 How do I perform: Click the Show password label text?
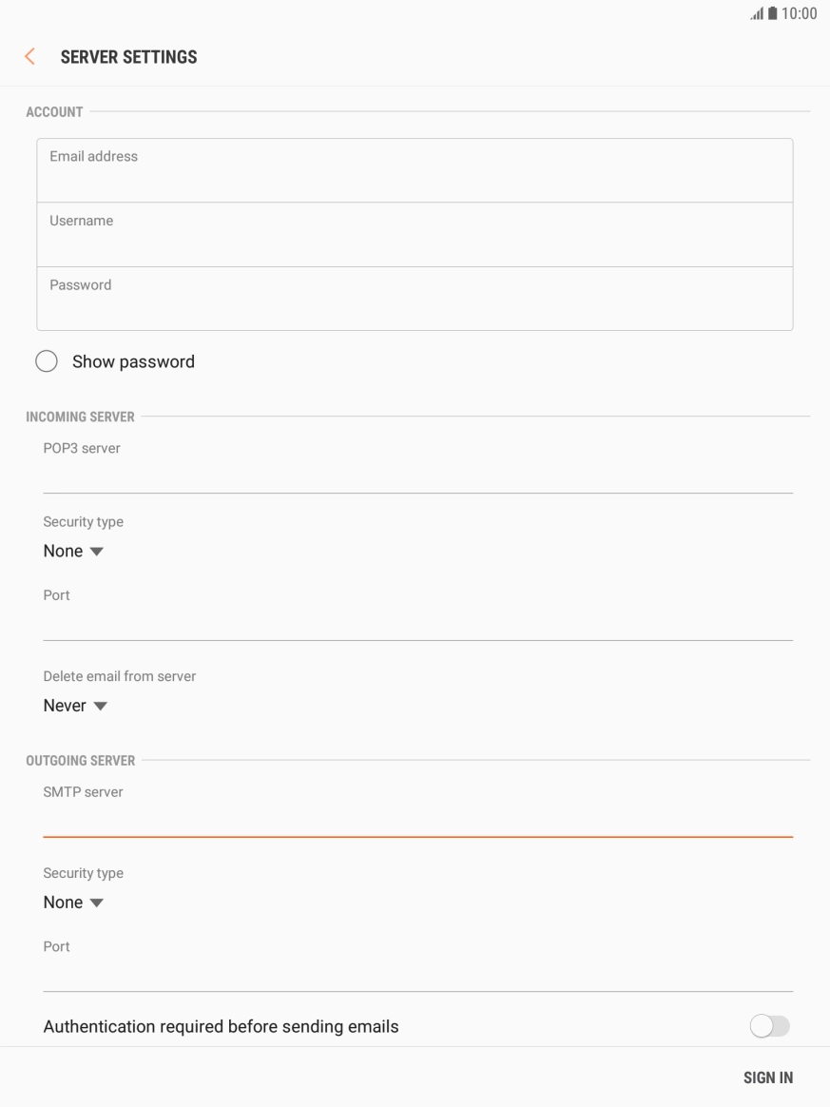[x=133, y=361]
